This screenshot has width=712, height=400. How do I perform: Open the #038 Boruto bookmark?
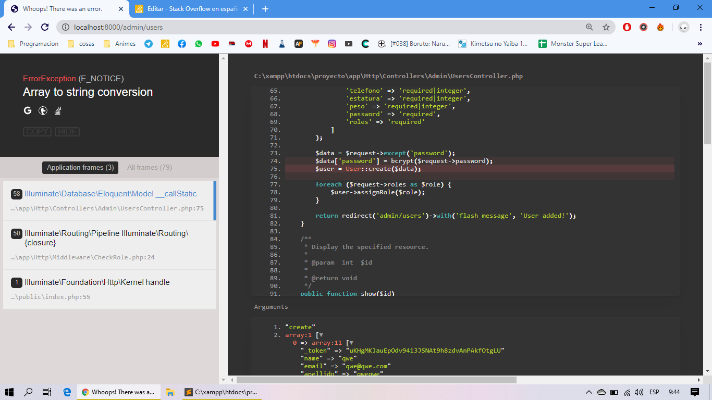414,44
